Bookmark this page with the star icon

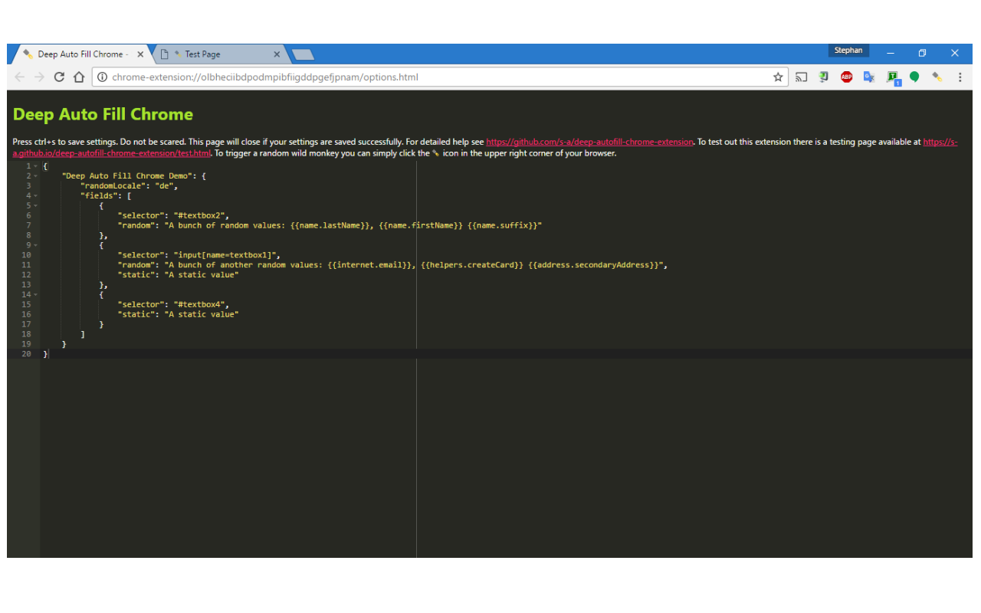tap(778, 77)
